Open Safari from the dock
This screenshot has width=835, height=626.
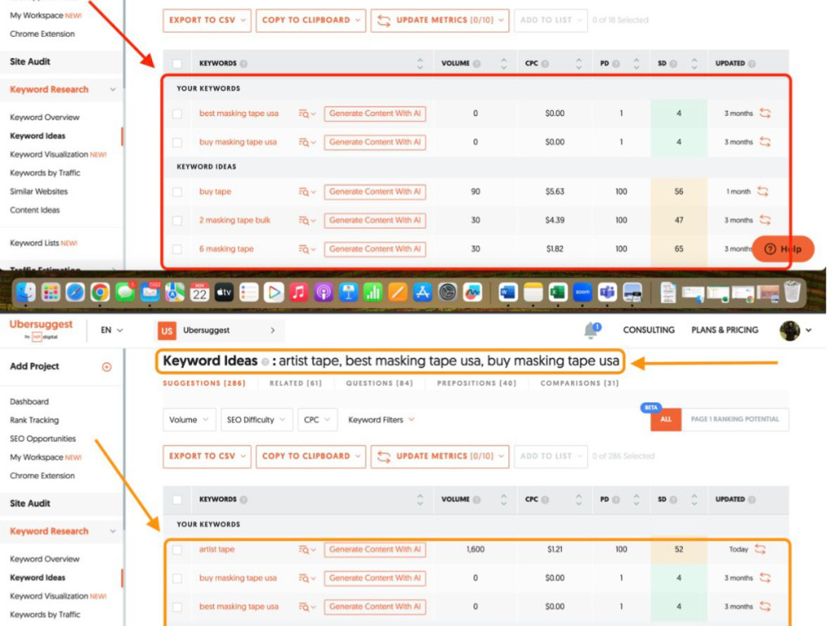[75, 292]
